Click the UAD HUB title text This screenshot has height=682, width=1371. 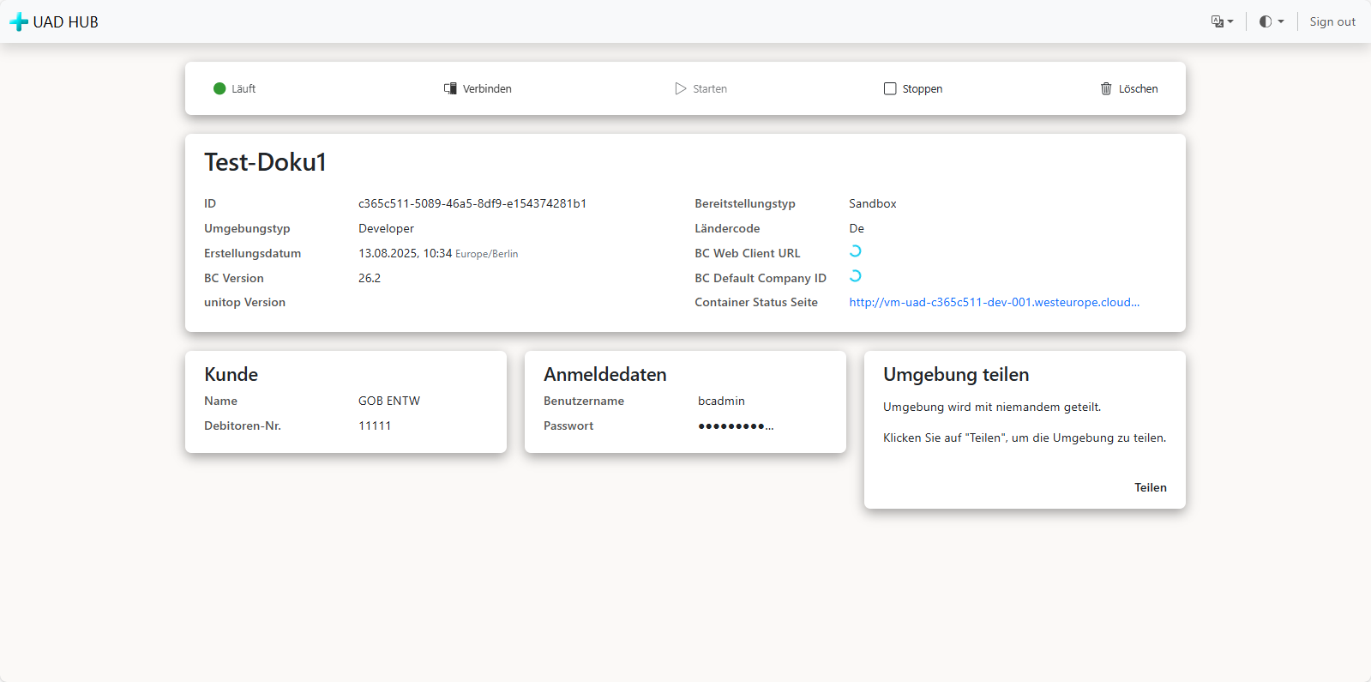(x=65, y=22)
